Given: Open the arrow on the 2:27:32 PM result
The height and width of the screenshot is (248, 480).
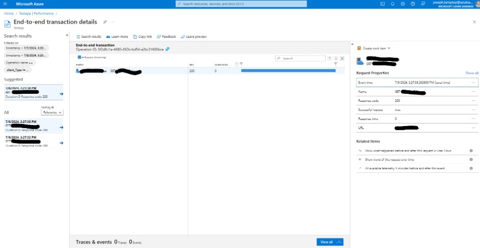Looking at the screenshot, I should 61,143.
